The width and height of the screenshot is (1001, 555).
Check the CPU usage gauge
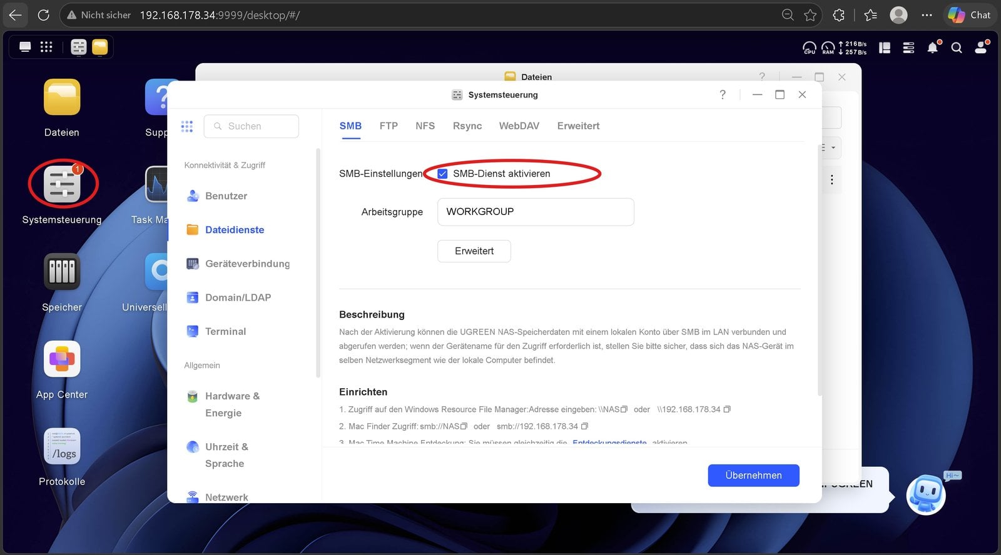pos(810,47)
